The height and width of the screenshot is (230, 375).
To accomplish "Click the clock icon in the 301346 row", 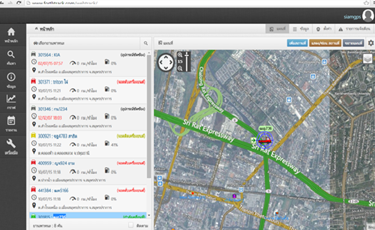I will (34, 116).
